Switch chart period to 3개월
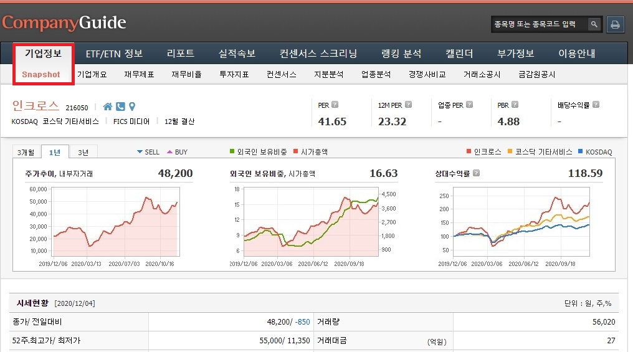 (x=26, y=152)
